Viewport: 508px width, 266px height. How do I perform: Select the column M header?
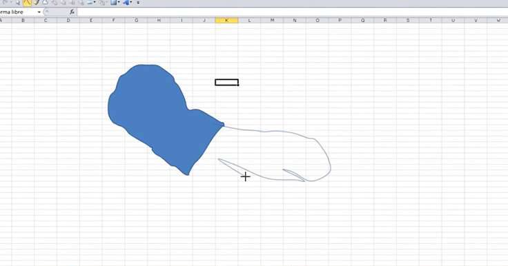(x=272, y=21)
